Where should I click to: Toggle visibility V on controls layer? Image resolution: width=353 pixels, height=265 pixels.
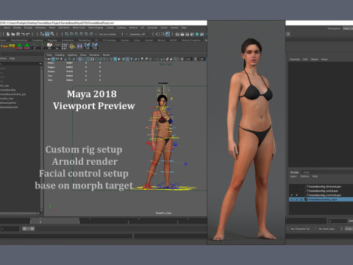pyautogui.click(x=291, y=195)
